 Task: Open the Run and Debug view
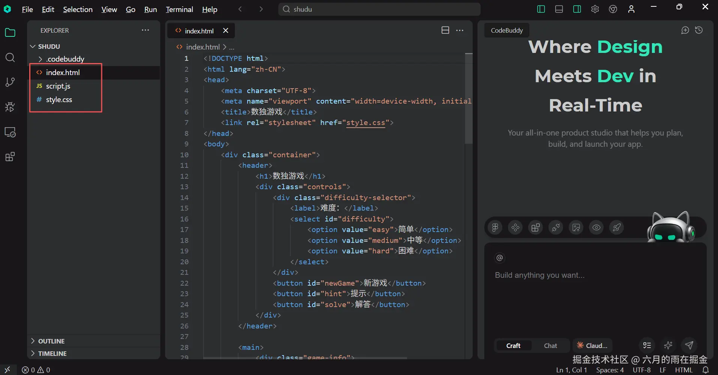tap(10, 107)
